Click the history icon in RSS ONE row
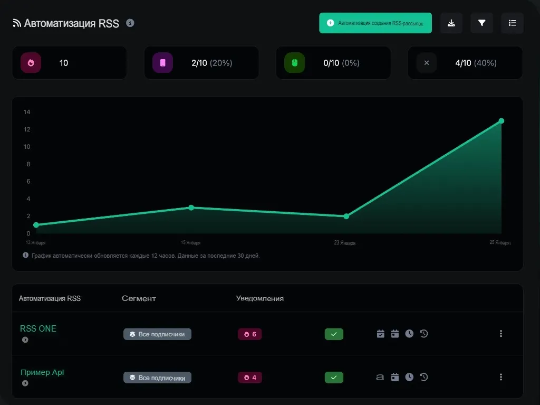 [x=423, y=334]
